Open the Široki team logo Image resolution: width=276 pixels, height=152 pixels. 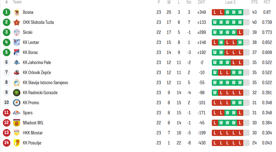[x=17, y=32]
